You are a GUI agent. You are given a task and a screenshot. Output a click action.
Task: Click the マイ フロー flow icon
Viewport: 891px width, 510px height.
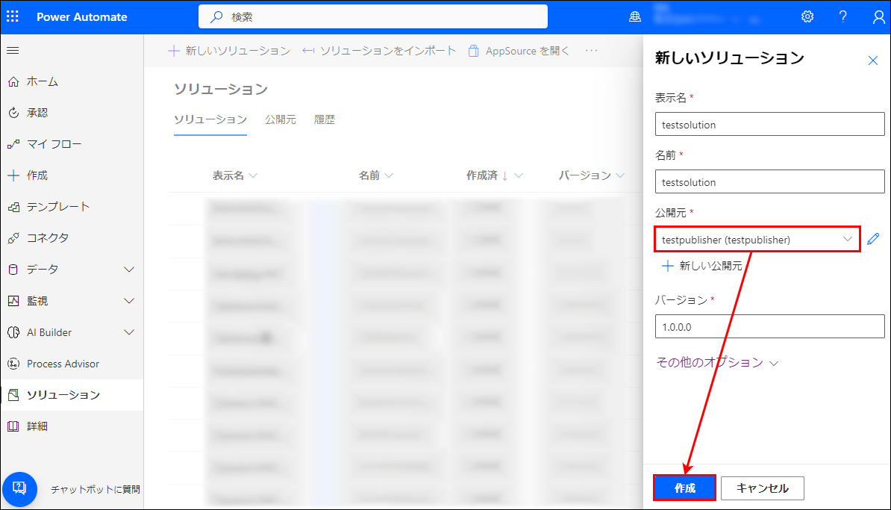pyautogui.click(x=13, y=144)
